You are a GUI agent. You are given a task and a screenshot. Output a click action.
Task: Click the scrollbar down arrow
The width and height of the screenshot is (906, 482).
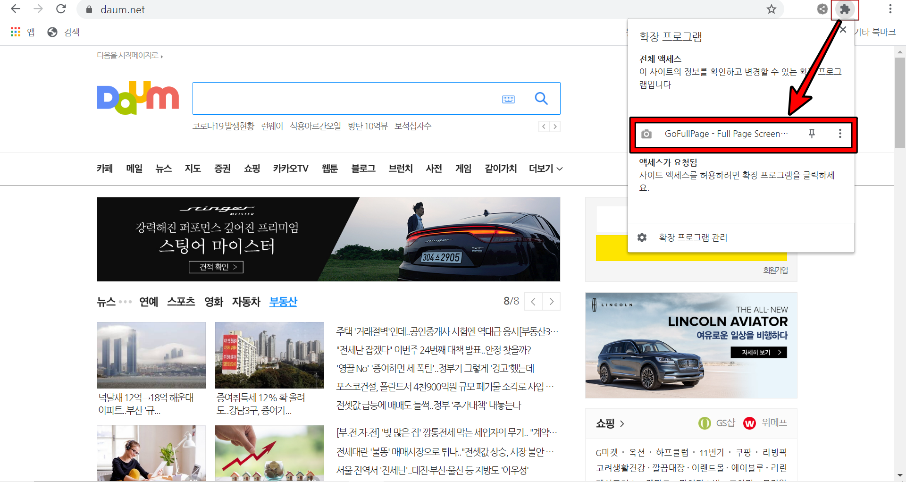click(x=900, y=475)
